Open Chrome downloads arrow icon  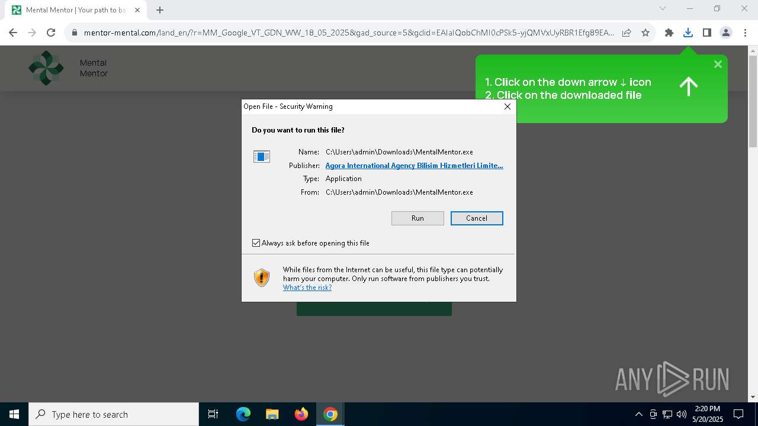(x=688, y=33)
